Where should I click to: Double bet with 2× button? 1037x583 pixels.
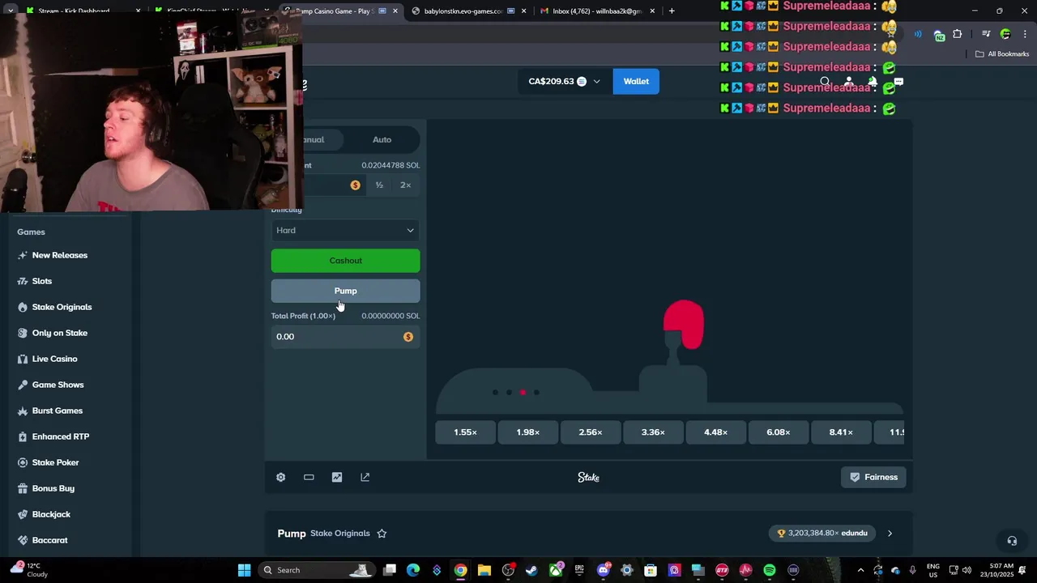click(x=406, y=185)
